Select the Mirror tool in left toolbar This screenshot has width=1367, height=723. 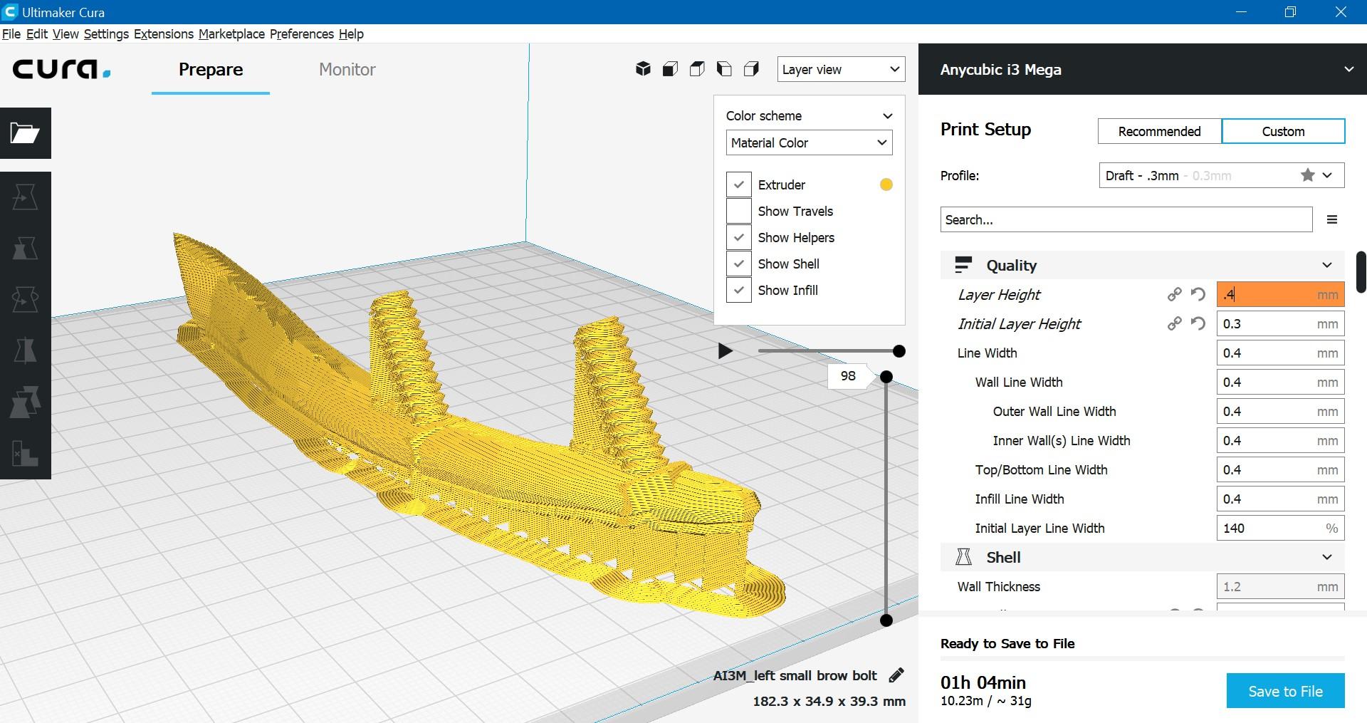pos(25,351)
